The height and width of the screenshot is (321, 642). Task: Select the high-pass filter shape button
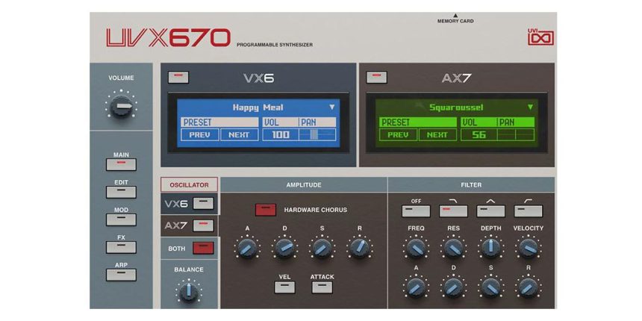(528, 211)
